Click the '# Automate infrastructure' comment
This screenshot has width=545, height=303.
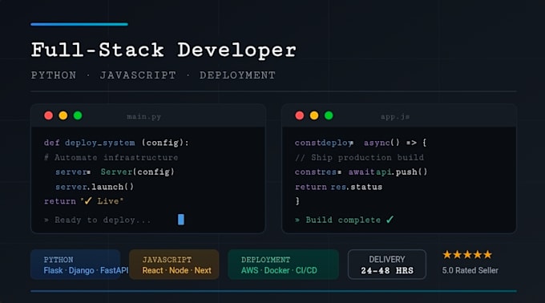pyautogui.click(x=111, y=157)
